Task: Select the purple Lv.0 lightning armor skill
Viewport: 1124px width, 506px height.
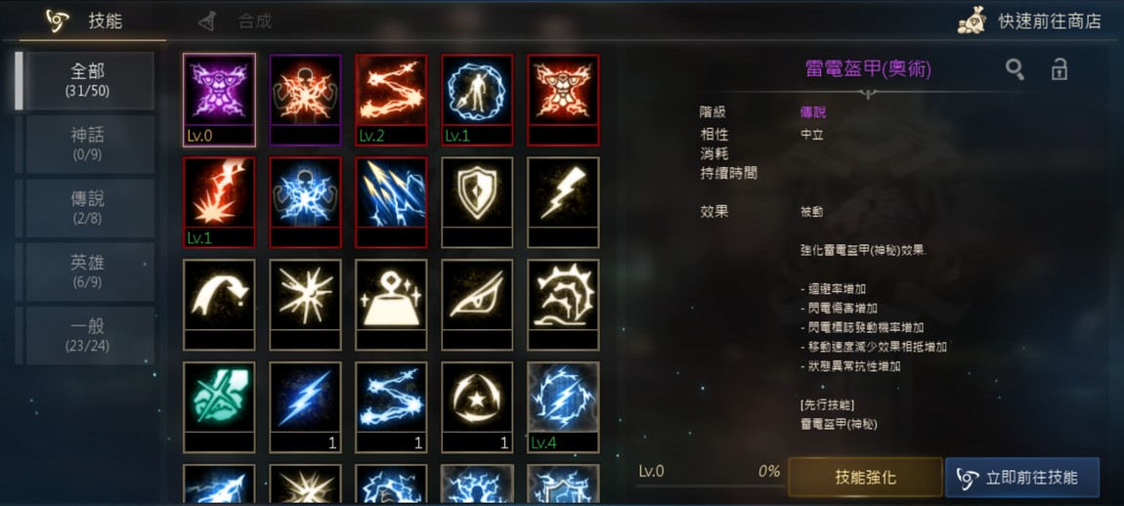Action: pyautogui.click(x=219, y=100)
